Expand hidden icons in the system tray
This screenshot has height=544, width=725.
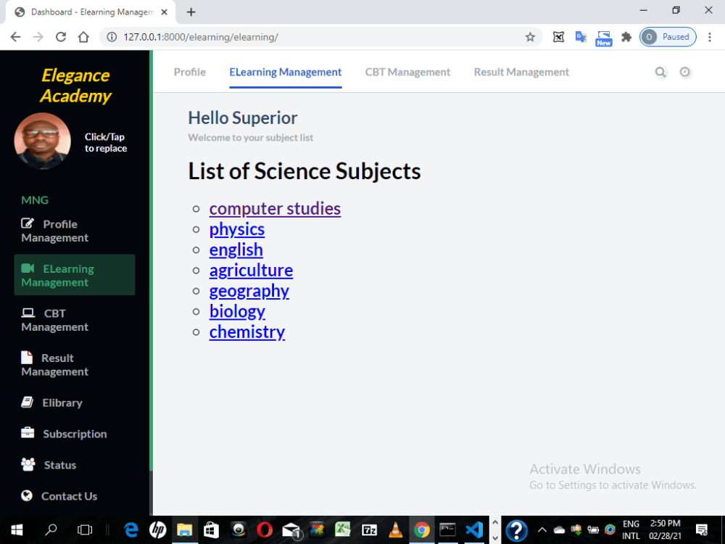[542, 529]
